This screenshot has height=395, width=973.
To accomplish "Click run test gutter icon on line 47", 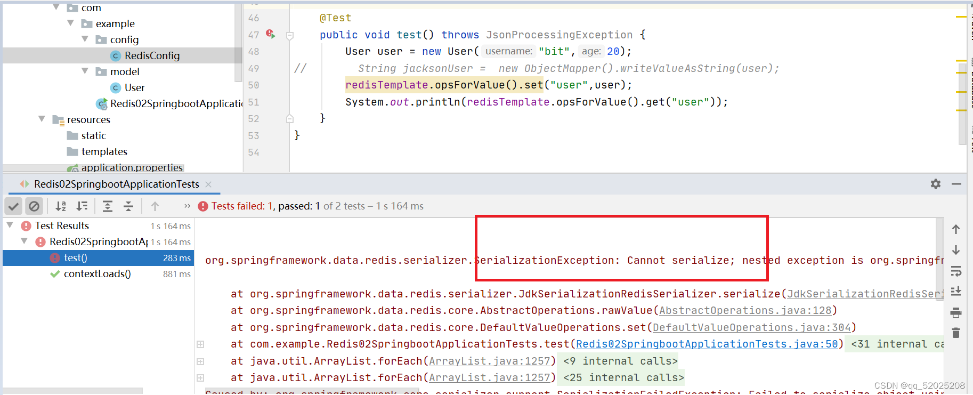I will coord(271,35).
